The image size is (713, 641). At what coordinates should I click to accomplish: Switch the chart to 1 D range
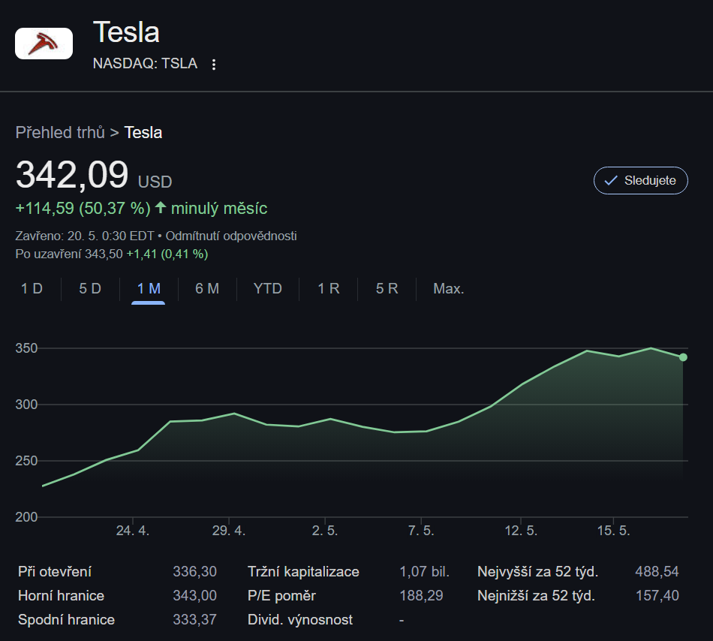point(32,289)
